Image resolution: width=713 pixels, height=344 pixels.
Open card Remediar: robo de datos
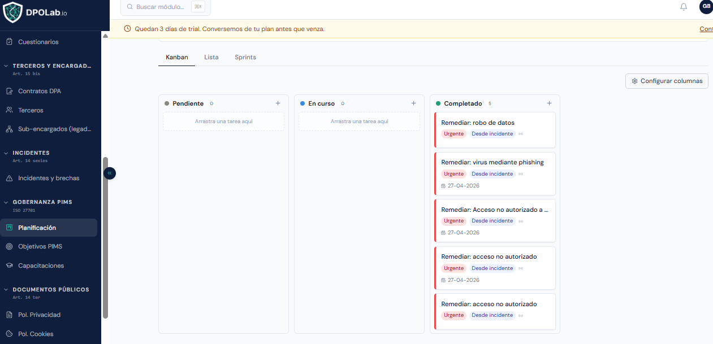pos(495,130)
